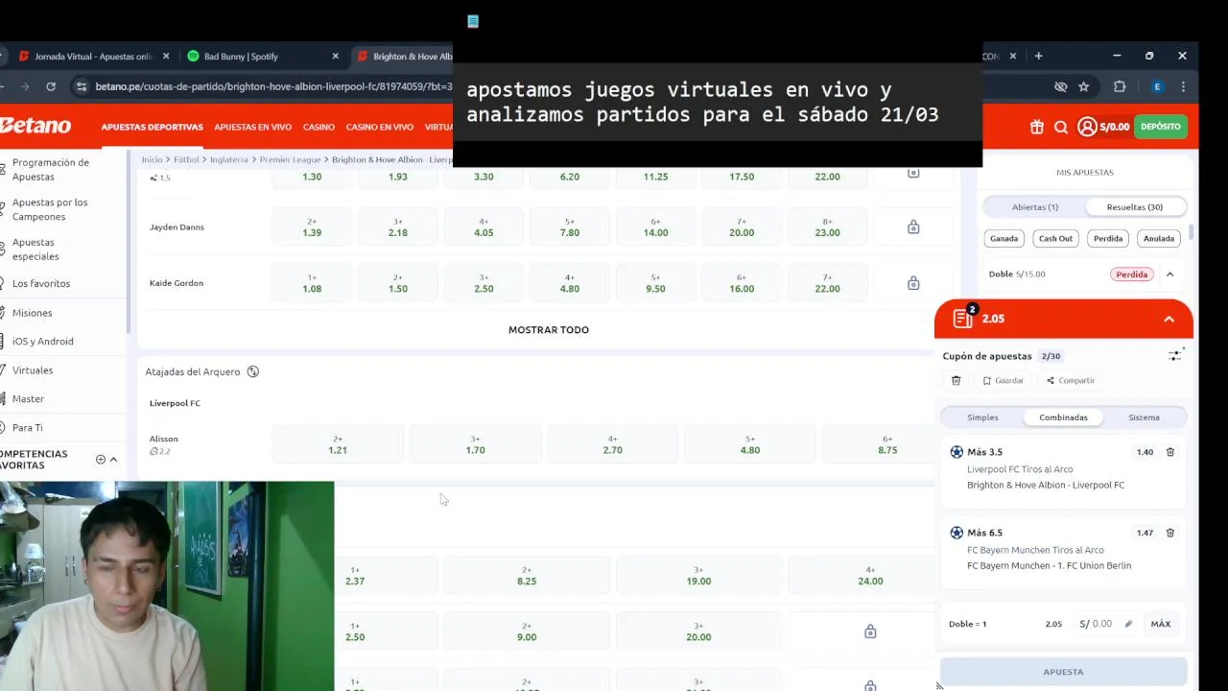Click the Betano logo
1228x691 pixels.
click(x=35, y=127)
